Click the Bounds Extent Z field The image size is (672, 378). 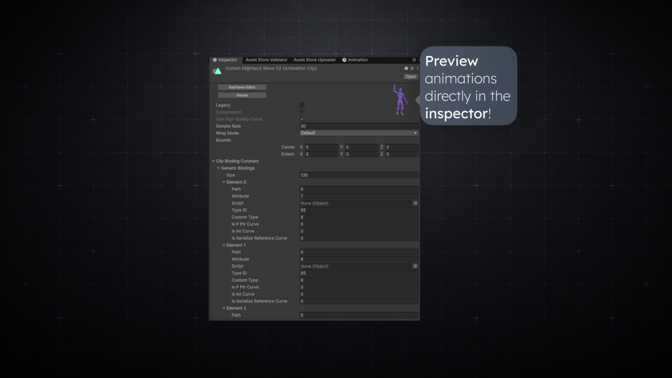coord(402,154)
